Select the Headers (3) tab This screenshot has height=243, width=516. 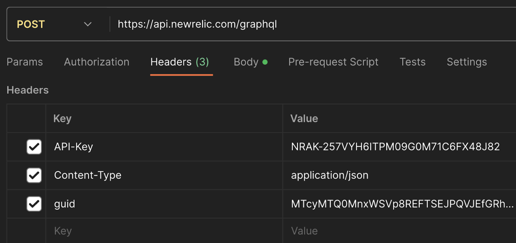coord(179,62)
